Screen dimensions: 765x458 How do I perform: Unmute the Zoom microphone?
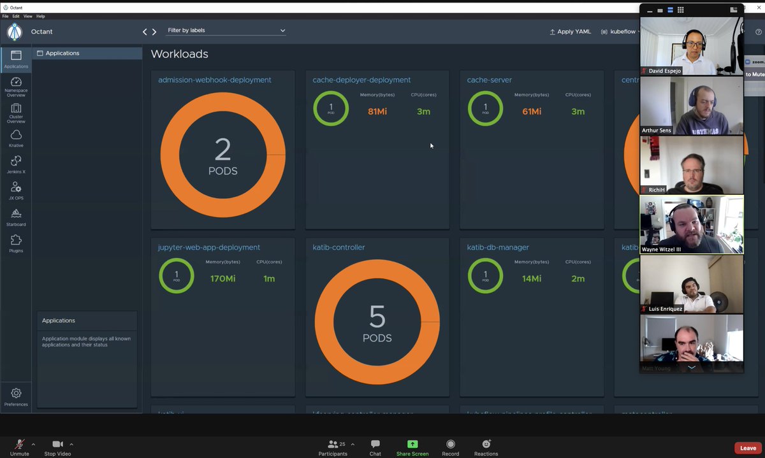20,448
